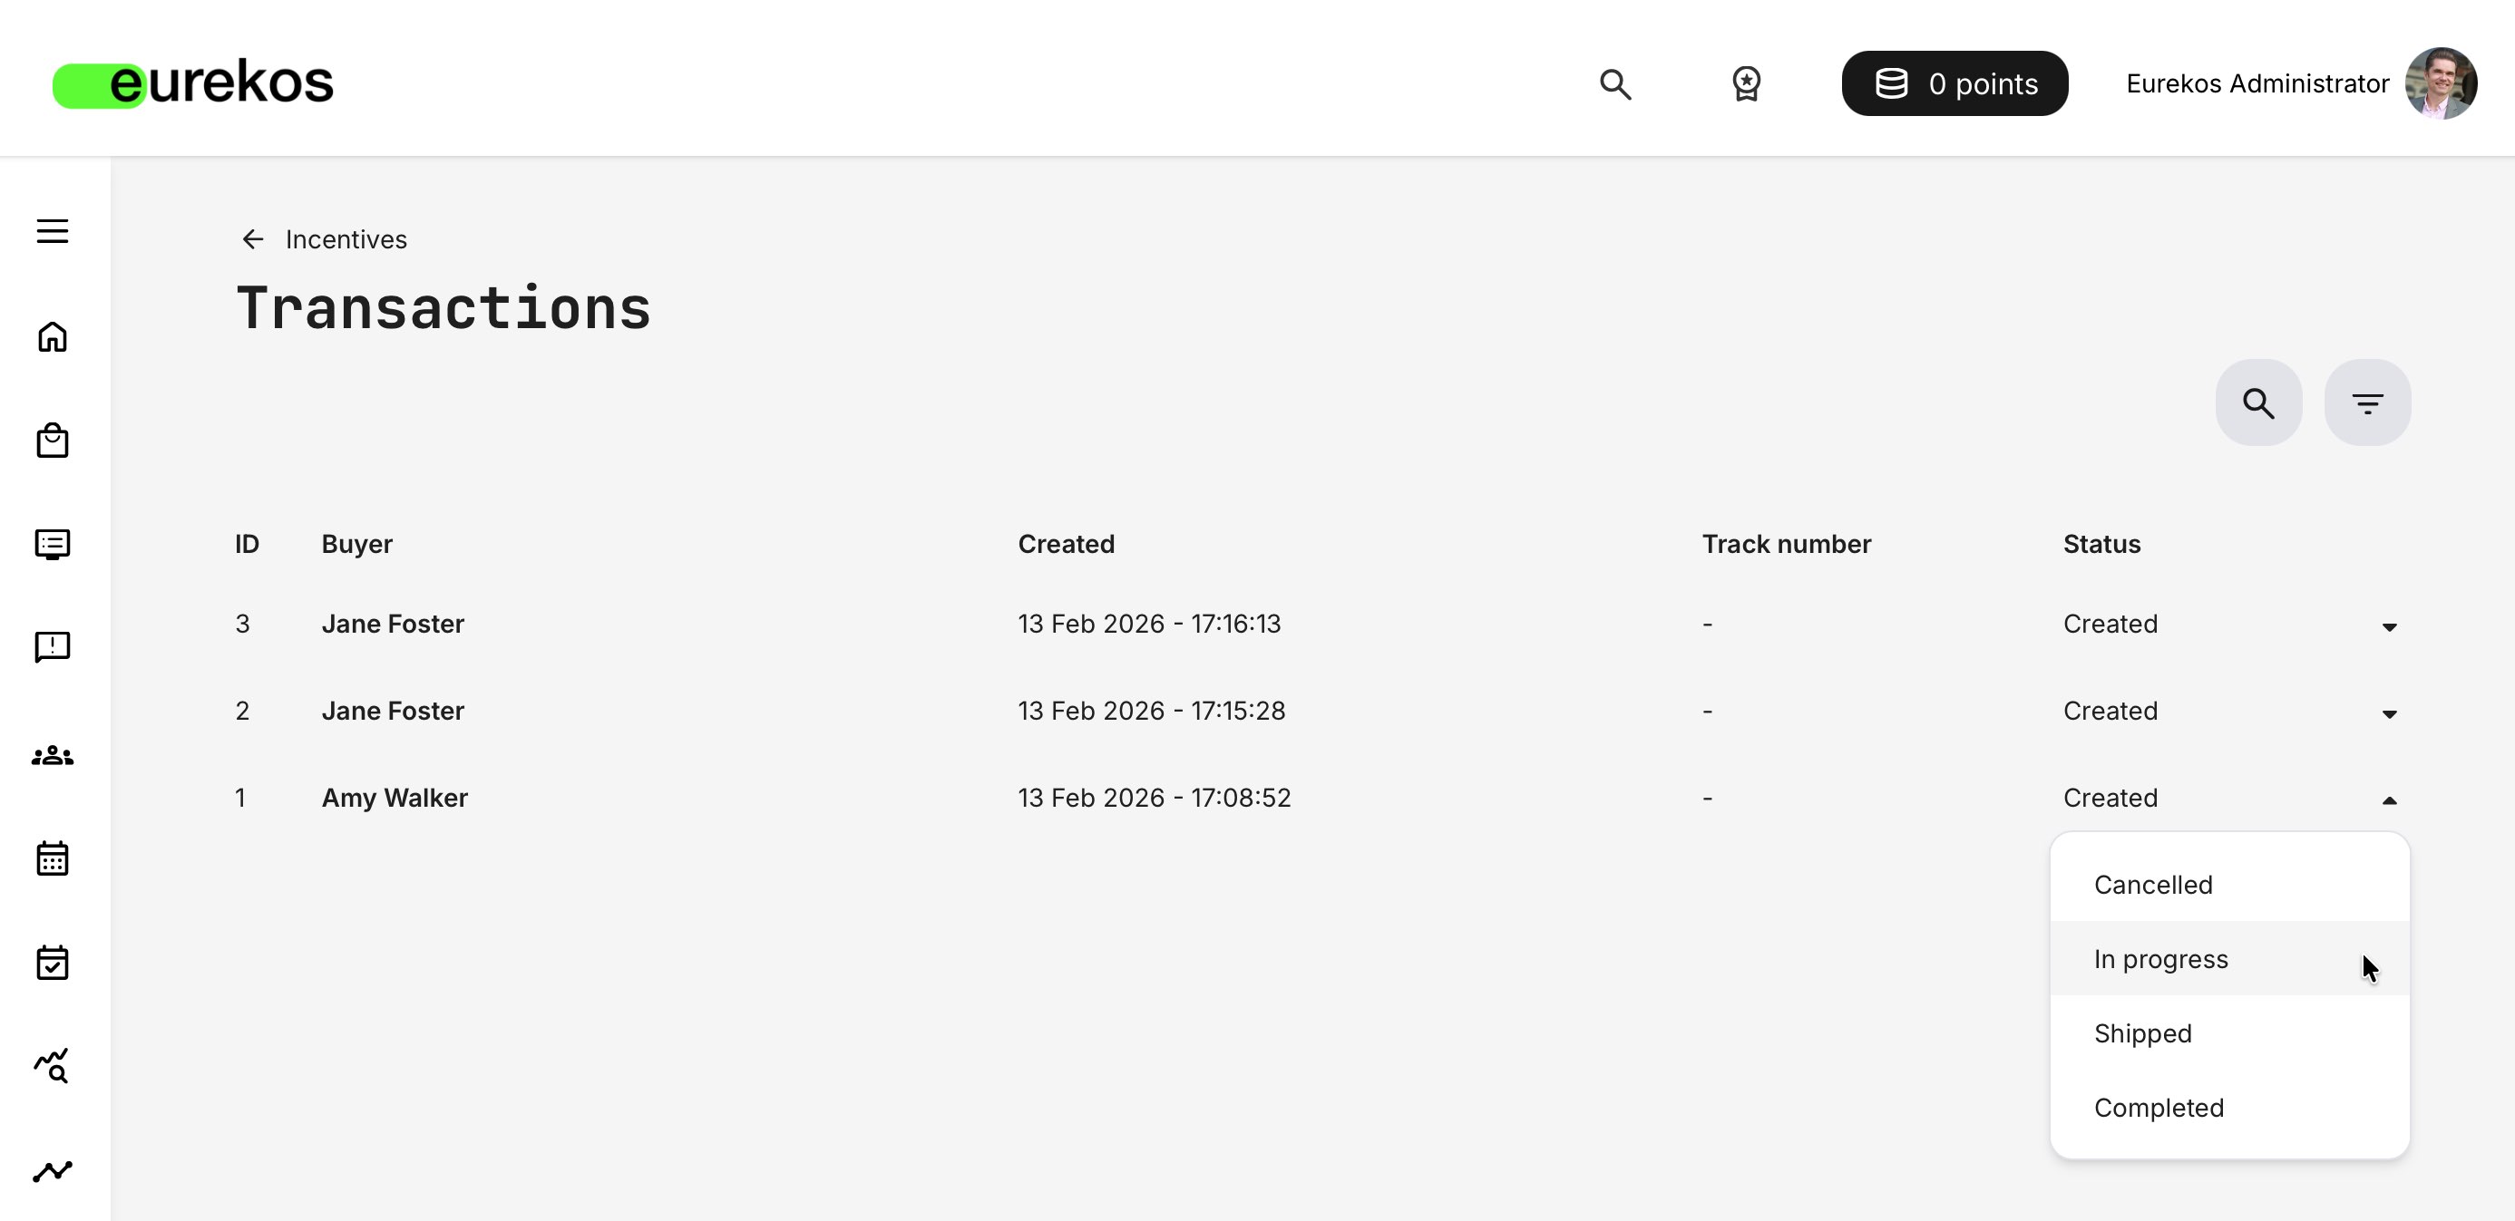Open the feedback speech bubble icon

52,646
